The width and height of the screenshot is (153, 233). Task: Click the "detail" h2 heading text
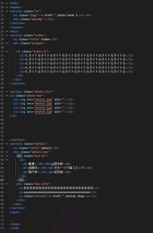[46, 148]
